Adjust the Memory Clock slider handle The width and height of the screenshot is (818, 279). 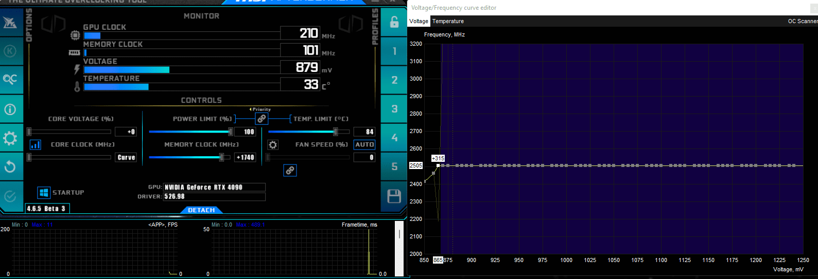pyautogui.click(x=222, y=158)
